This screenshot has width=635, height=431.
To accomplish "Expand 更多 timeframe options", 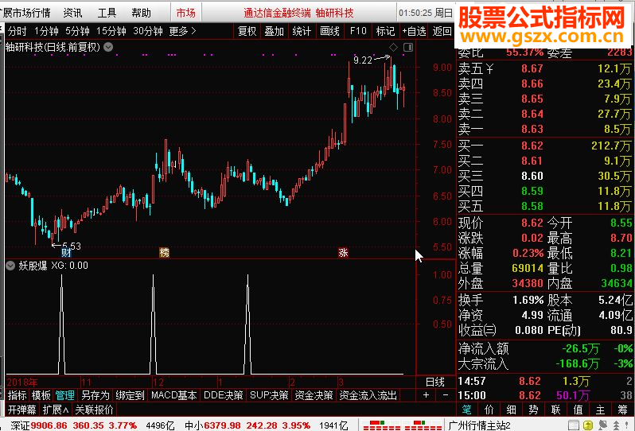I will click(182, 31).
